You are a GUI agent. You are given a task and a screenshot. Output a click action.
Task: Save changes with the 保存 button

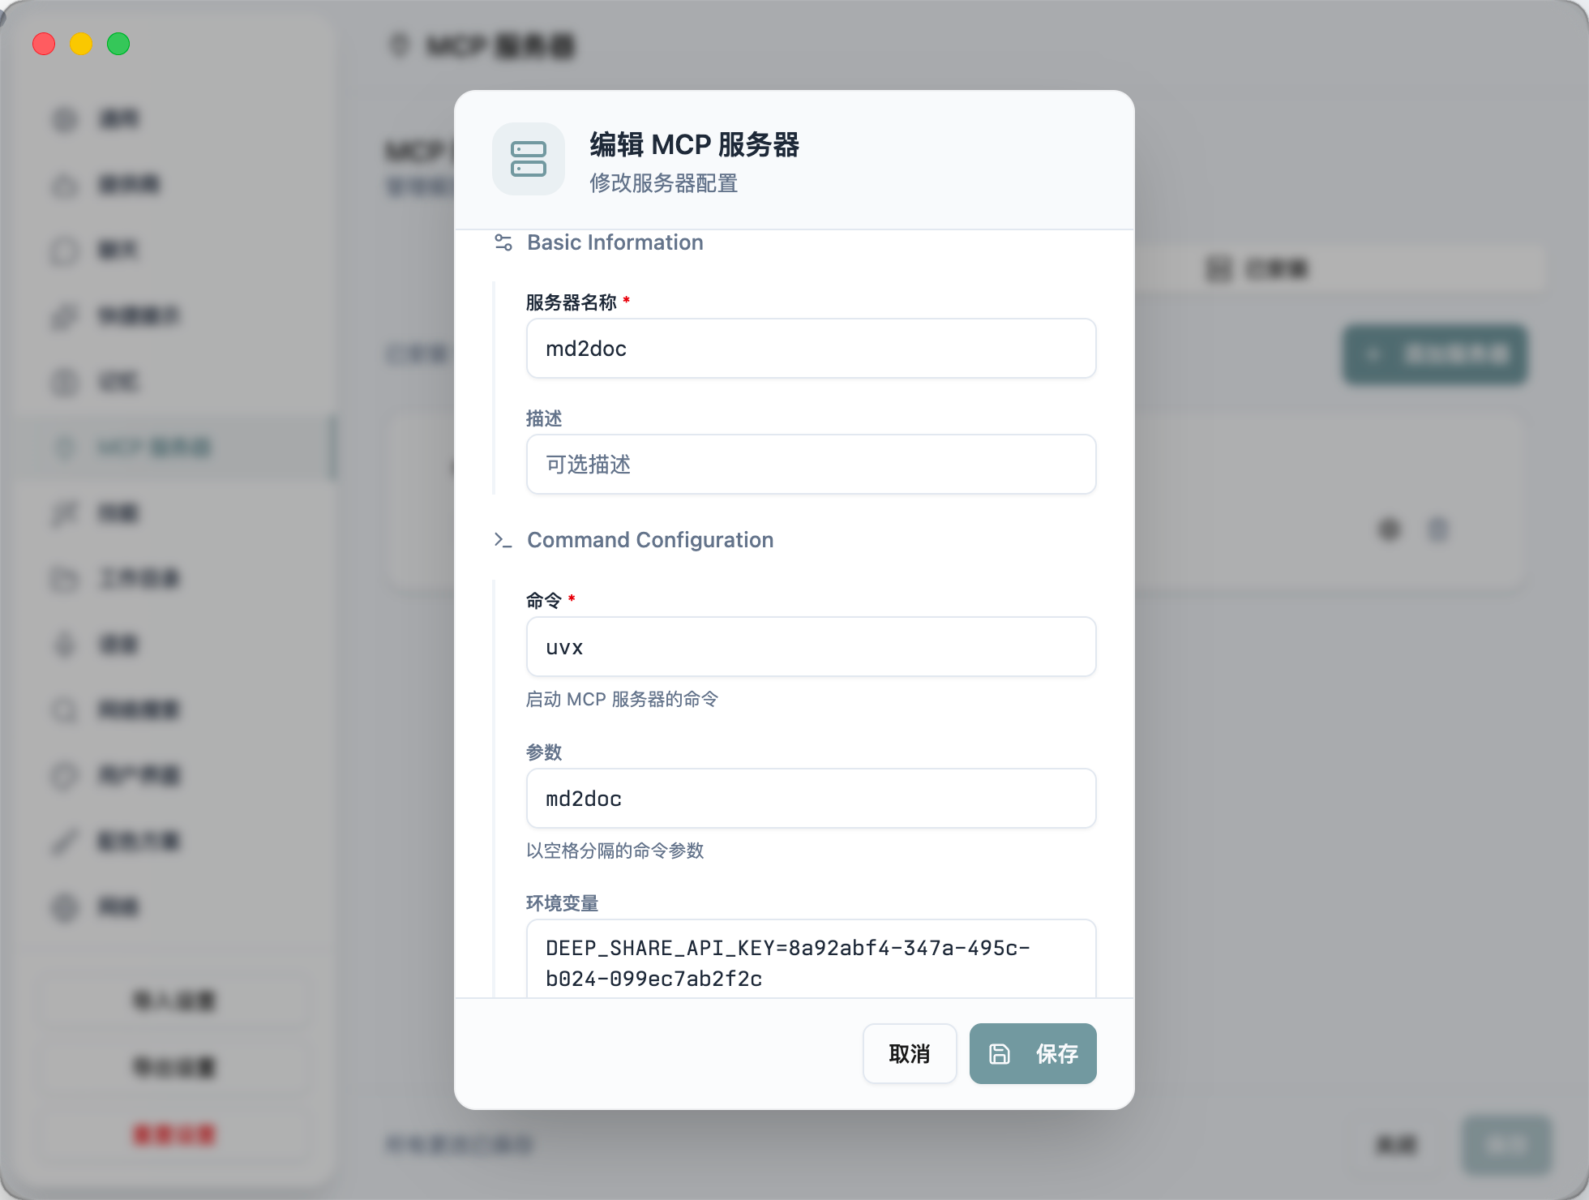click(1033, 1053)
